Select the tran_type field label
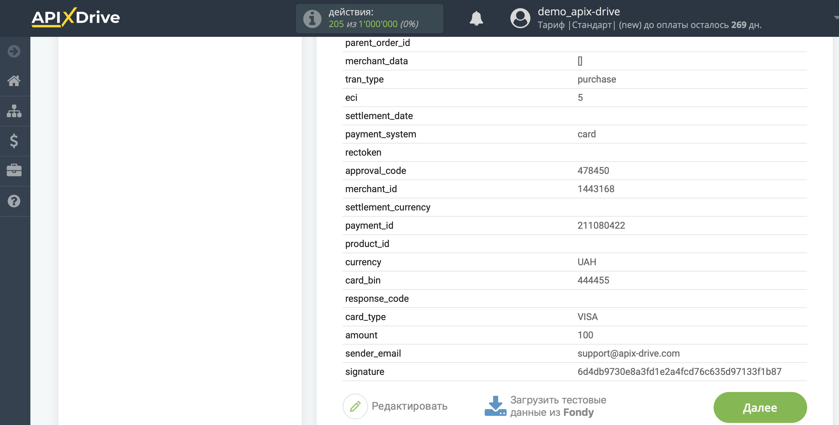 point(364,79)
